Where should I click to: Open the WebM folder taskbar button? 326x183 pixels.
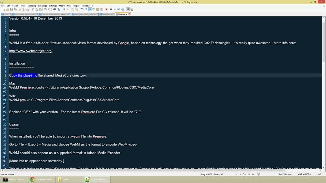point(69,179)
